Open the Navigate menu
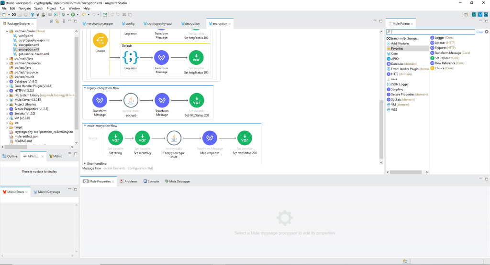This screenshot has width=490, height=265. [x=24, y=9]
